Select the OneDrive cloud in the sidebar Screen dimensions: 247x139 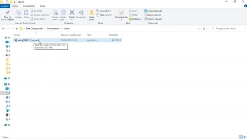(x=6, y=78)
